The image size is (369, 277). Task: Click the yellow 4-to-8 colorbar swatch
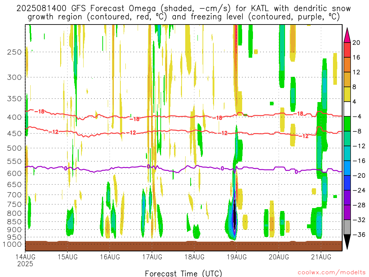click(347, 94)
